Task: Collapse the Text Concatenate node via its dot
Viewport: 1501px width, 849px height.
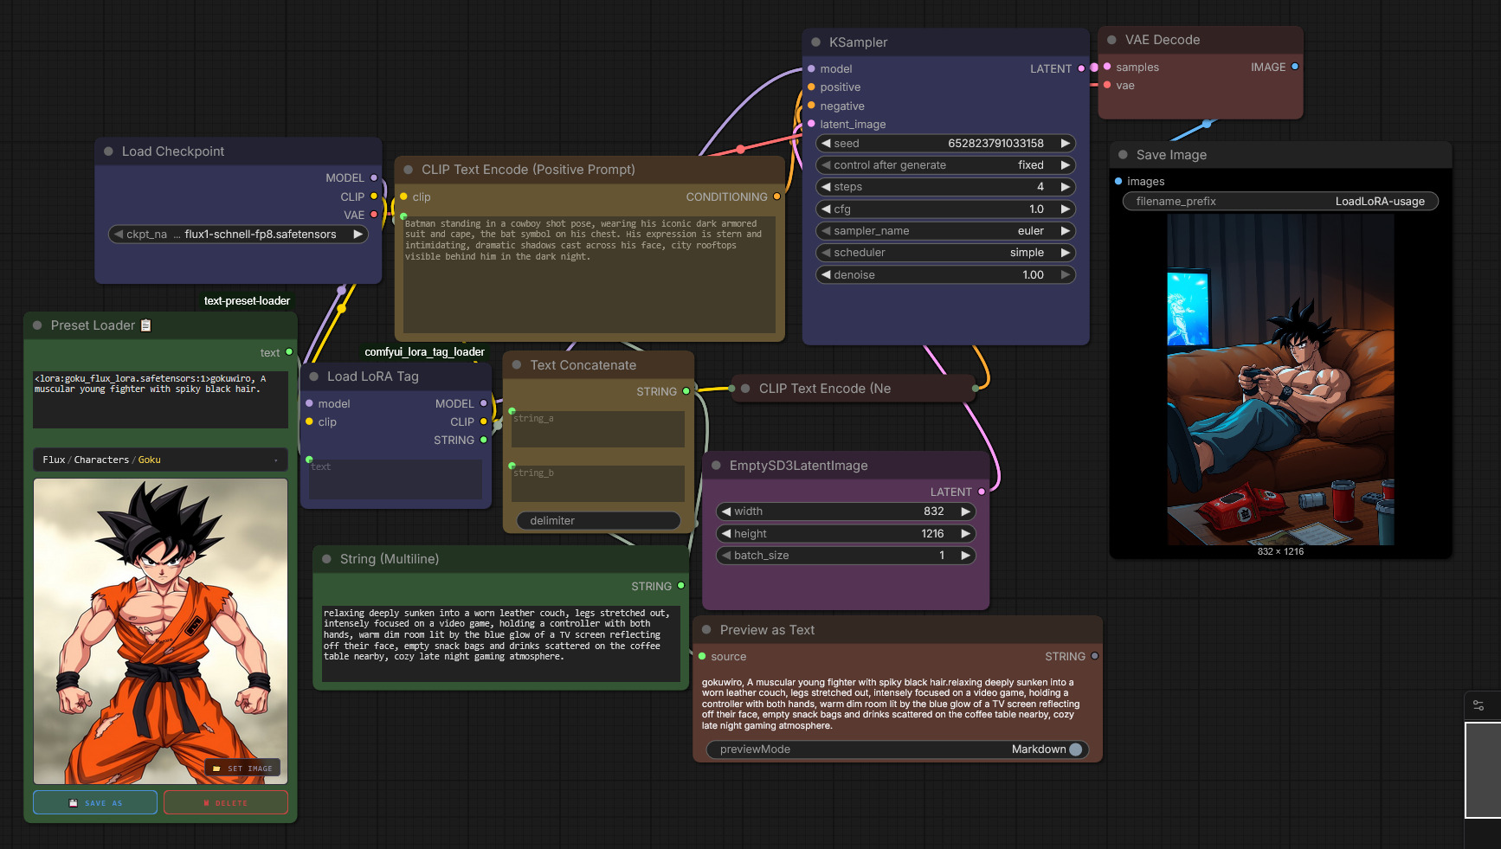Action: point(517,365)
